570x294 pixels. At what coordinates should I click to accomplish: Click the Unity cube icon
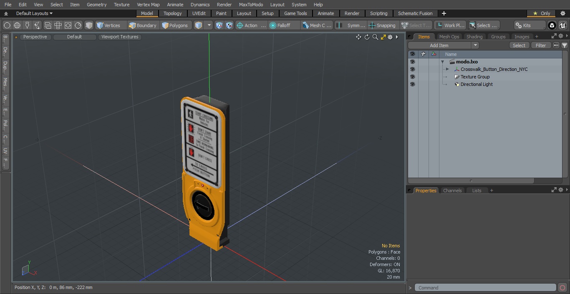(x=552, y=25)
